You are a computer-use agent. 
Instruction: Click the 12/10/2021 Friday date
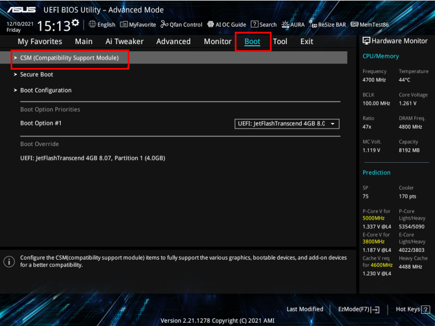[20, 27]
